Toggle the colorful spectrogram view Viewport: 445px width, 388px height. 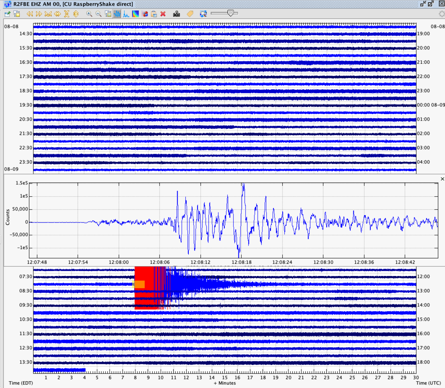click(x=135, y=14)
